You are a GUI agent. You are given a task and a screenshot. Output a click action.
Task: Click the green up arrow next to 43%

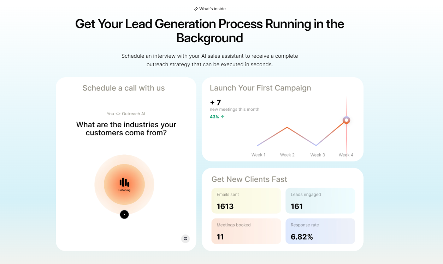coord(223,117)
